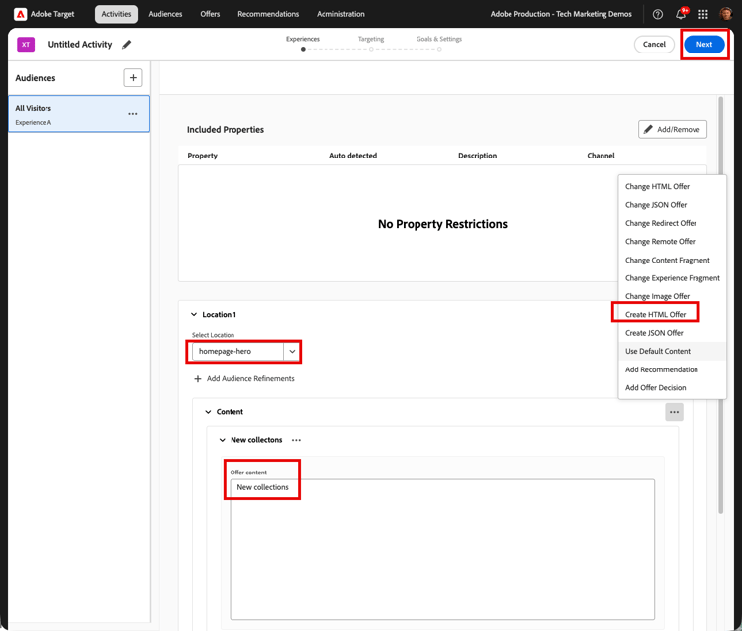Image resolution: width=742 pixels, height=631 pixels.
Task: Open the Recommendations tab
Action: click(268, 14)
